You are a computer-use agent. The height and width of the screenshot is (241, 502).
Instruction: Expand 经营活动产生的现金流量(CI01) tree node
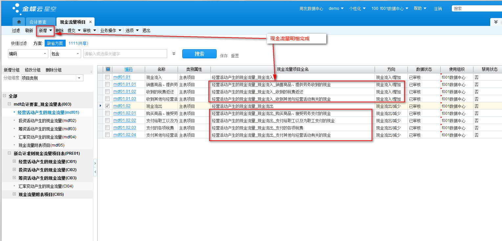[x=14, y=161]
